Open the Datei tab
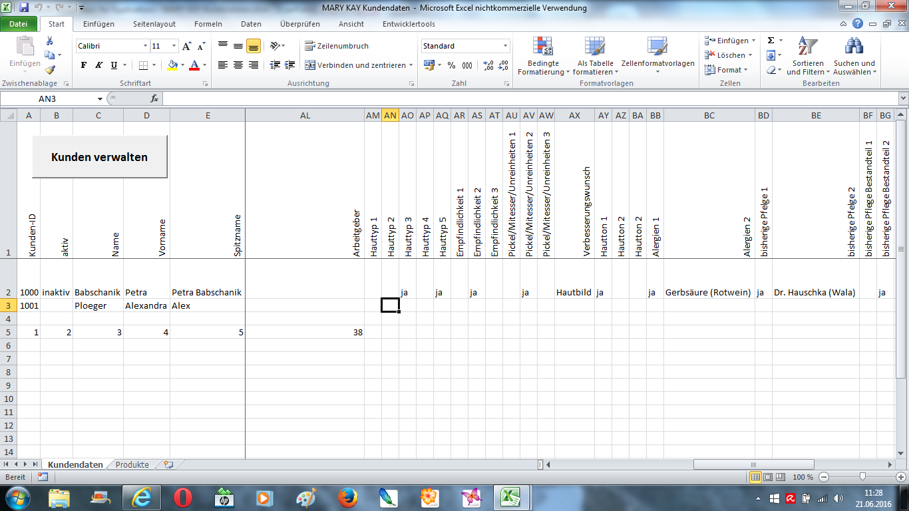909x511 pixels. pos(19,24)
